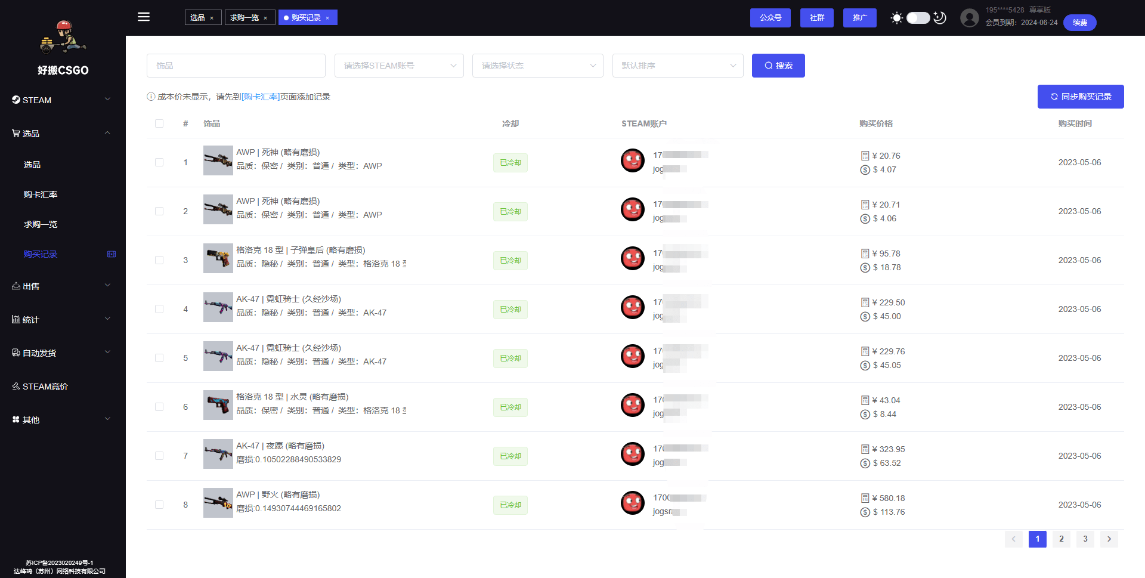Expand the 自动发货 sidebar menu
1145x578 pixels.
[x=63, y=353]
